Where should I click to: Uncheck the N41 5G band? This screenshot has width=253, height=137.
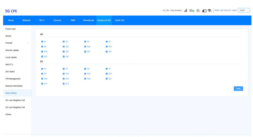pos(107,79)
